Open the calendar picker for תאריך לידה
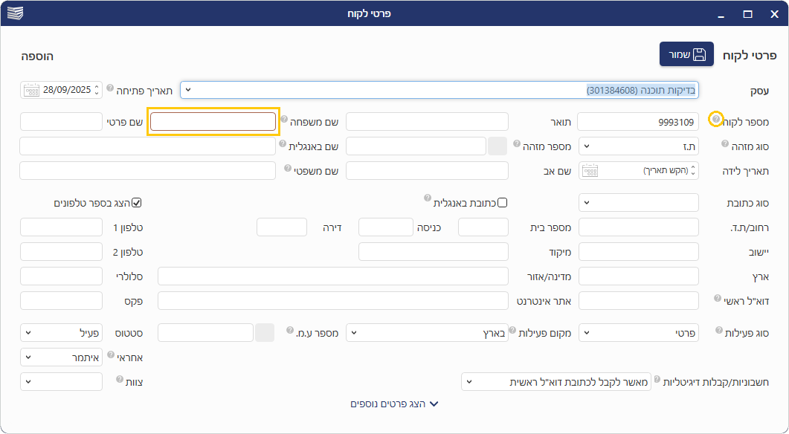This screenshot has height=434, width=789. pyautogui.click(x=589, y=171)
